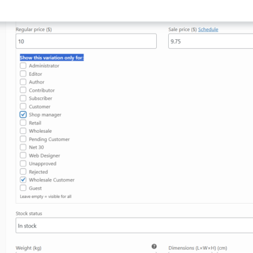253x253 pixels.
Task: Click the 'Sale price ($)' label text
Action: 183,30
